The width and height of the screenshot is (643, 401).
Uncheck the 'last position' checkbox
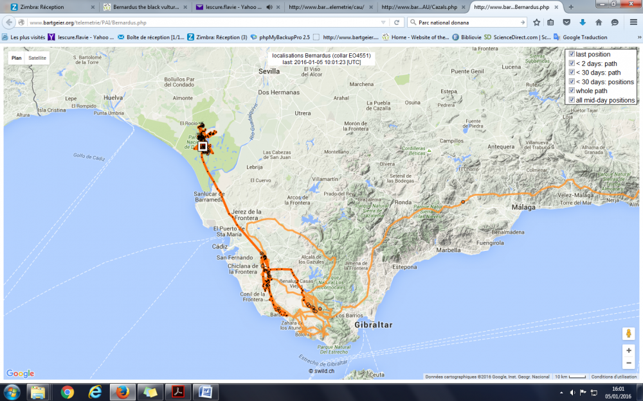(x=572, y=55)
